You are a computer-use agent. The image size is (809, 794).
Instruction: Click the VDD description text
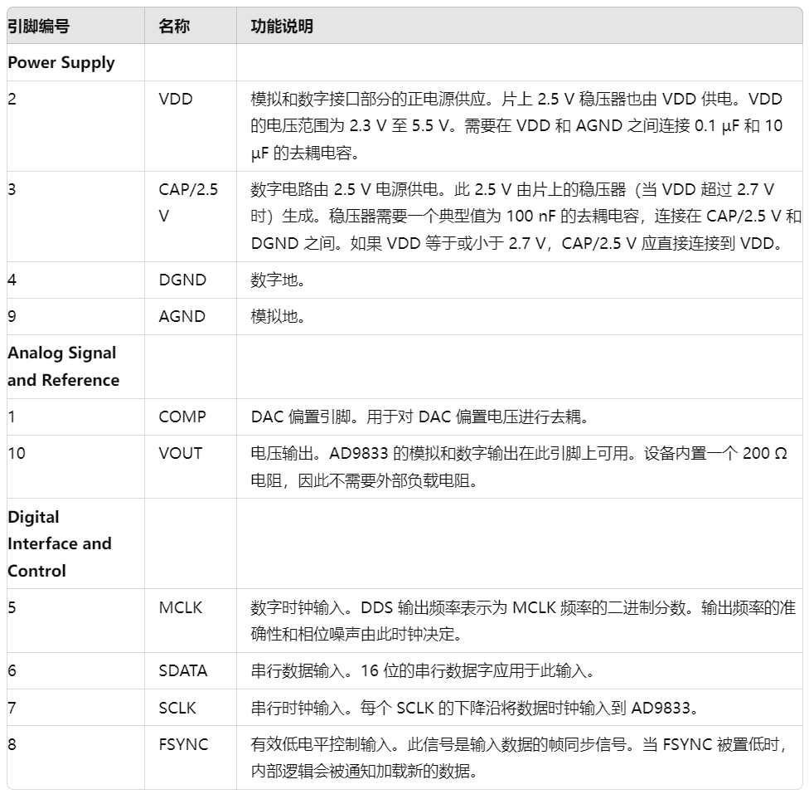[x=516, y=125]
